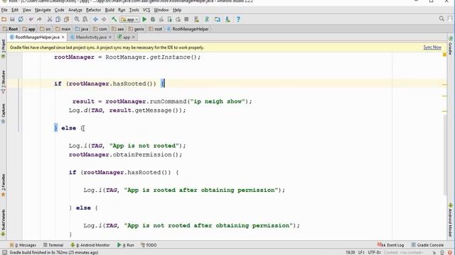Open the Event Log panel button
455x255 pixels.
390,245
